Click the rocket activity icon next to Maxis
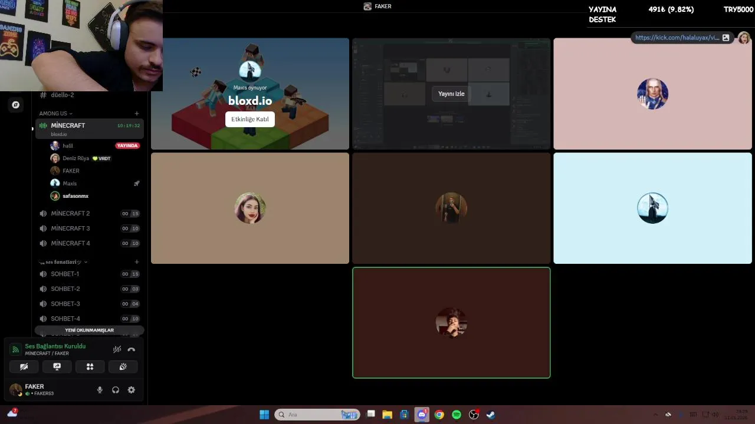 pos(136,183)
